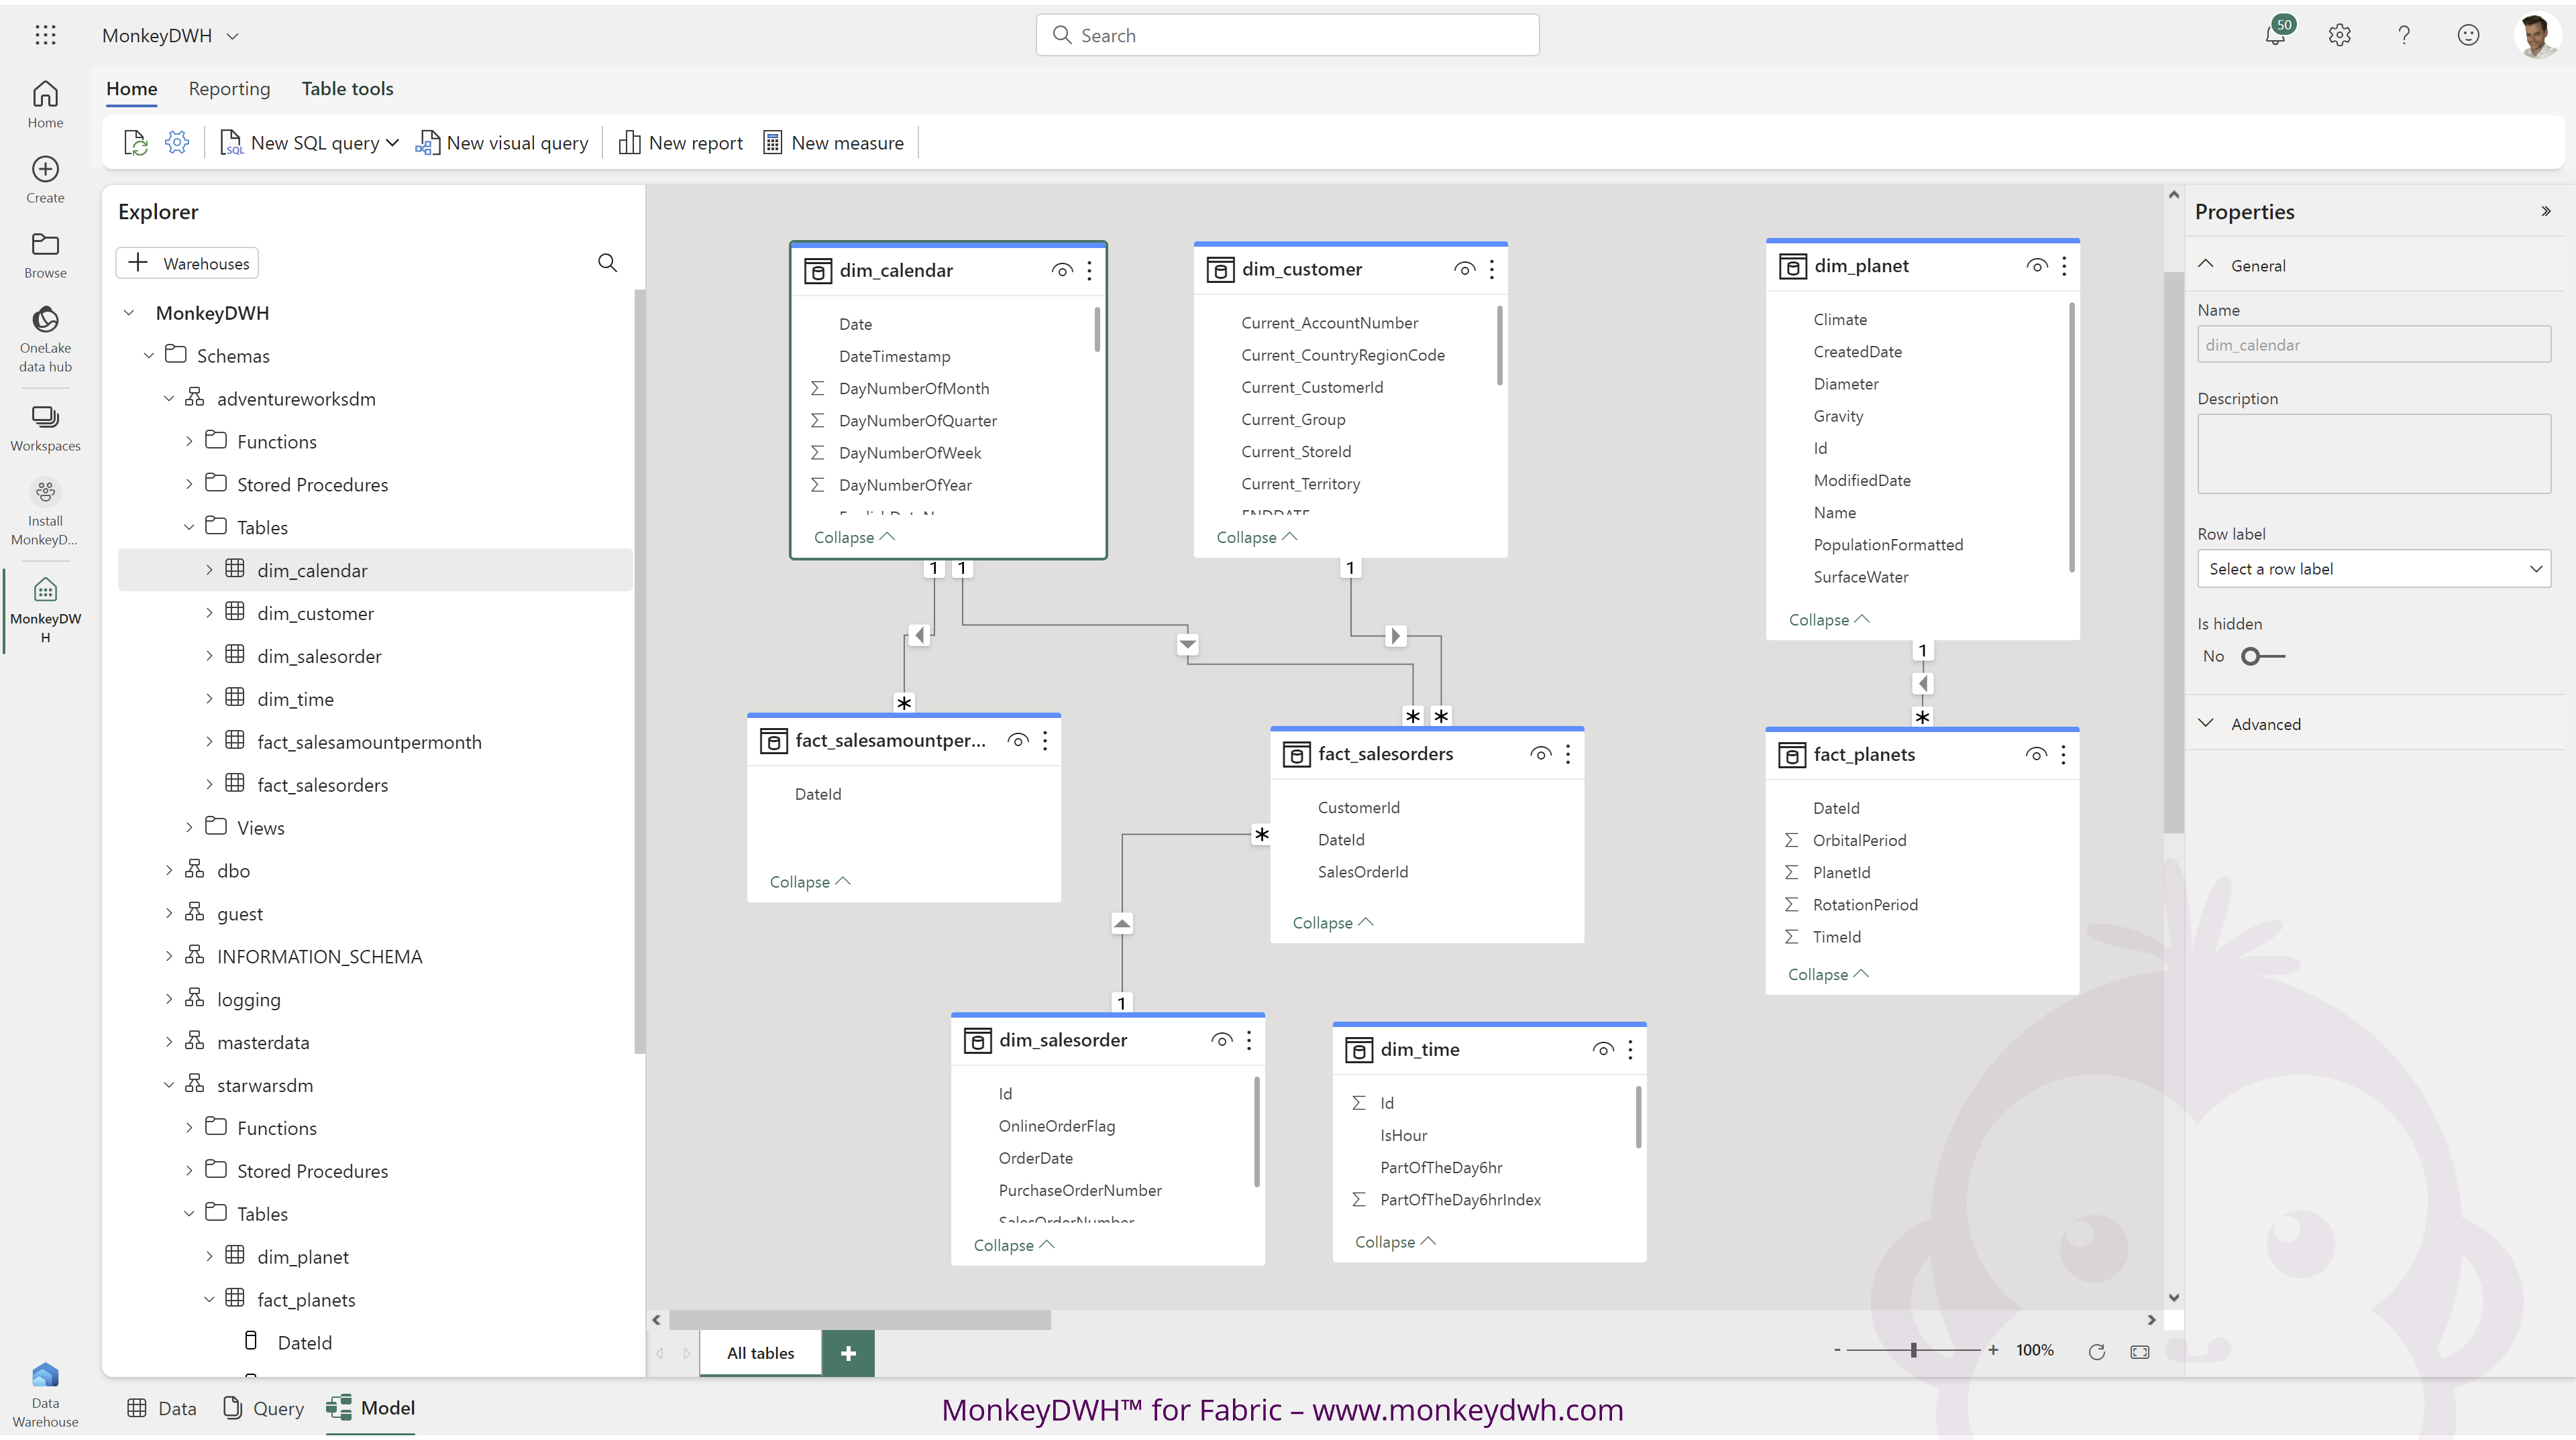
Task: Go to Home in left sidebar
Action: coord(45,105)
